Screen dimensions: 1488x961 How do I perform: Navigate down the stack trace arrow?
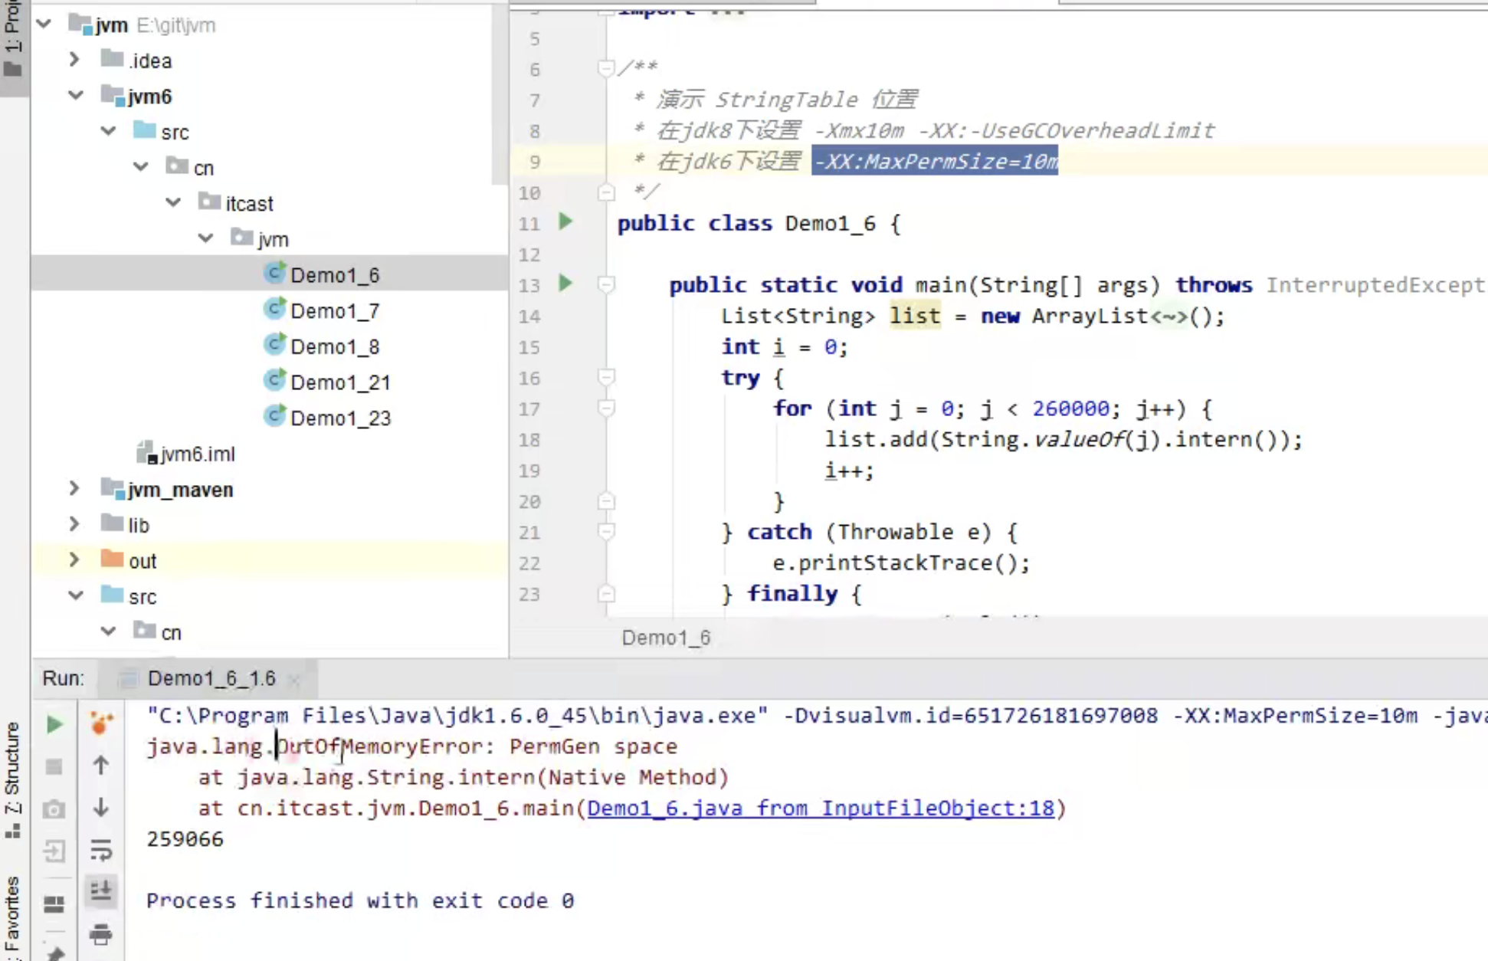click(x=100, y=807)
